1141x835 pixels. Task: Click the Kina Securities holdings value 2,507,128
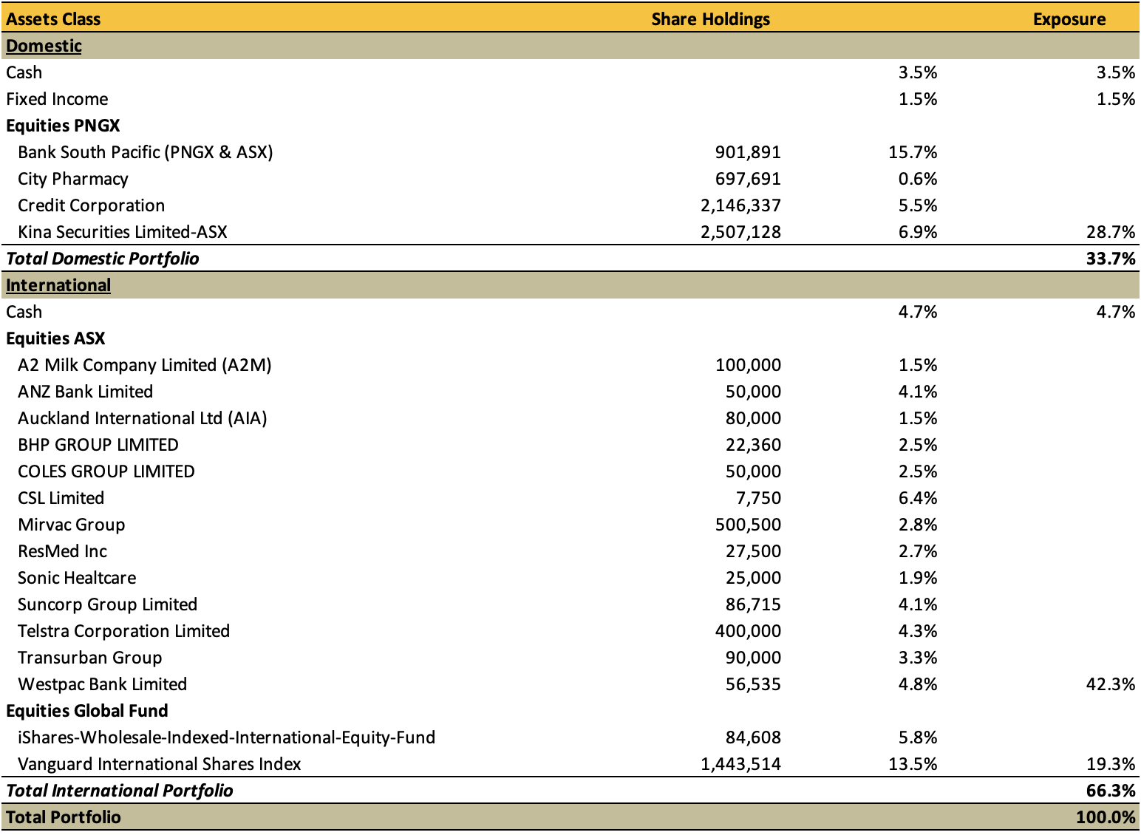point(740,232)
